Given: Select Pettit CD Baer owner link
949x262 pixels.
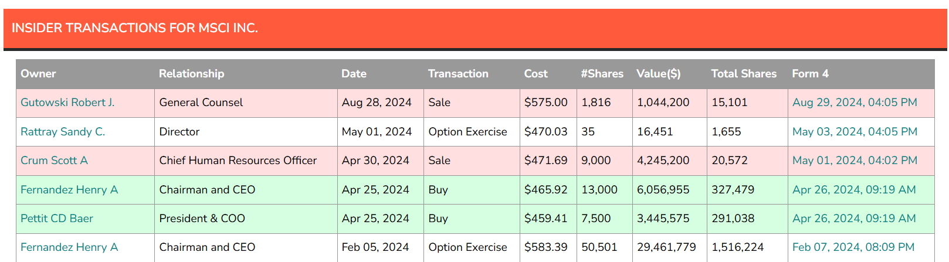Looking at the screenshot, I should 57,219.
